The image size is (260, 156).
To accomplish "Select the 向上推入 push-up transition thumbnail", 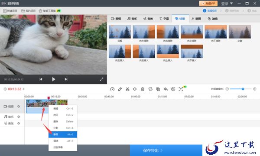I will (168, 52).
